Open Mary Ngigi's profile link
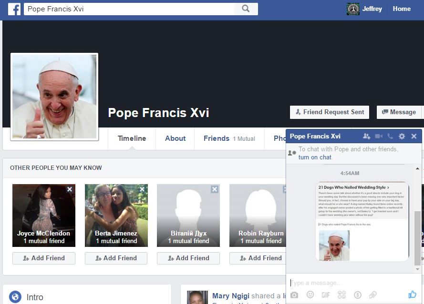This screenshot has height=304, width=424. click(231, 296)
